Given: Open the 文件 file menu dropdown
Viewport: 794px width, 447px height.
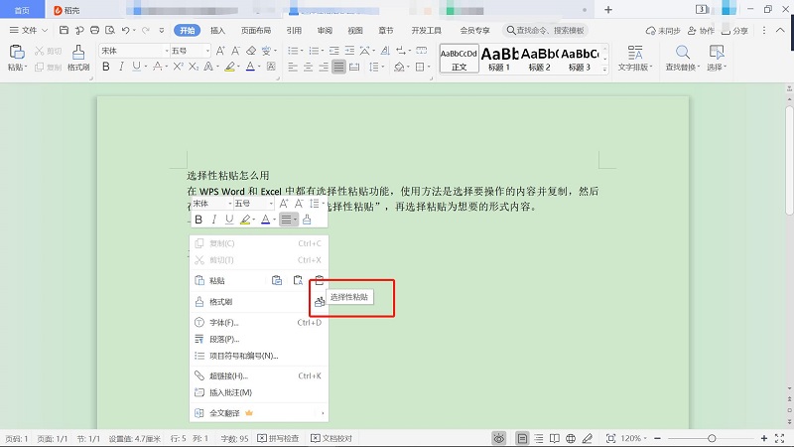Looking at the screenshot, I should (30, 31).
